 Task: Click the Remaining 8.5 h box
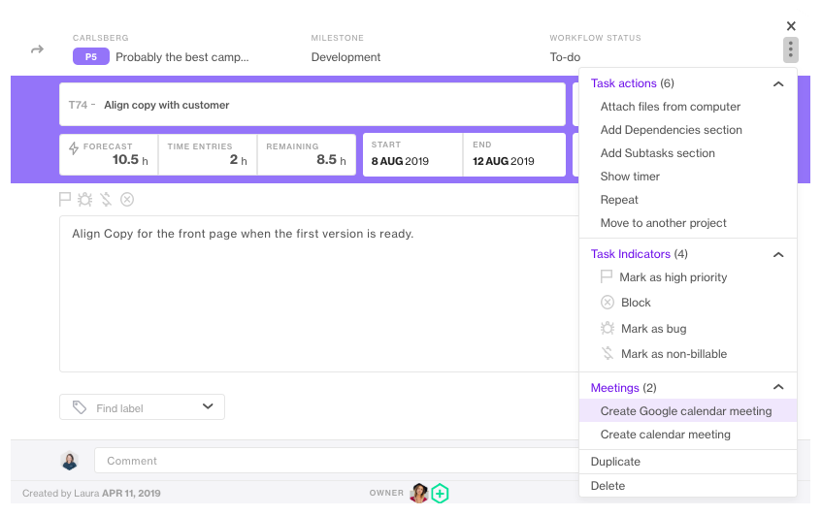[307, 154]
